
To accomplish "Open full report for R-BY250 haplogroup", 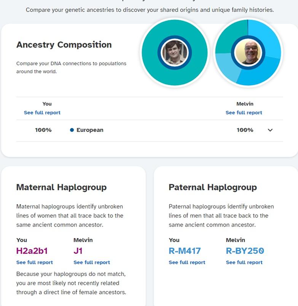I will click(244, 262).
